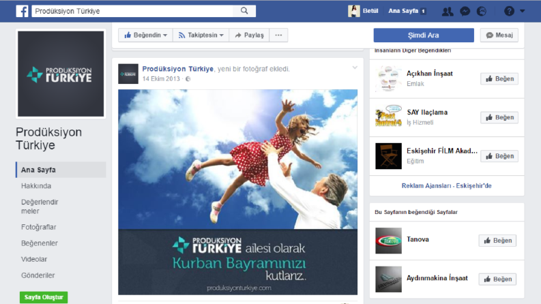This screenshot has width=541, height=304.
Task: Click the post's public globe icon
Action: coord(188,79)
